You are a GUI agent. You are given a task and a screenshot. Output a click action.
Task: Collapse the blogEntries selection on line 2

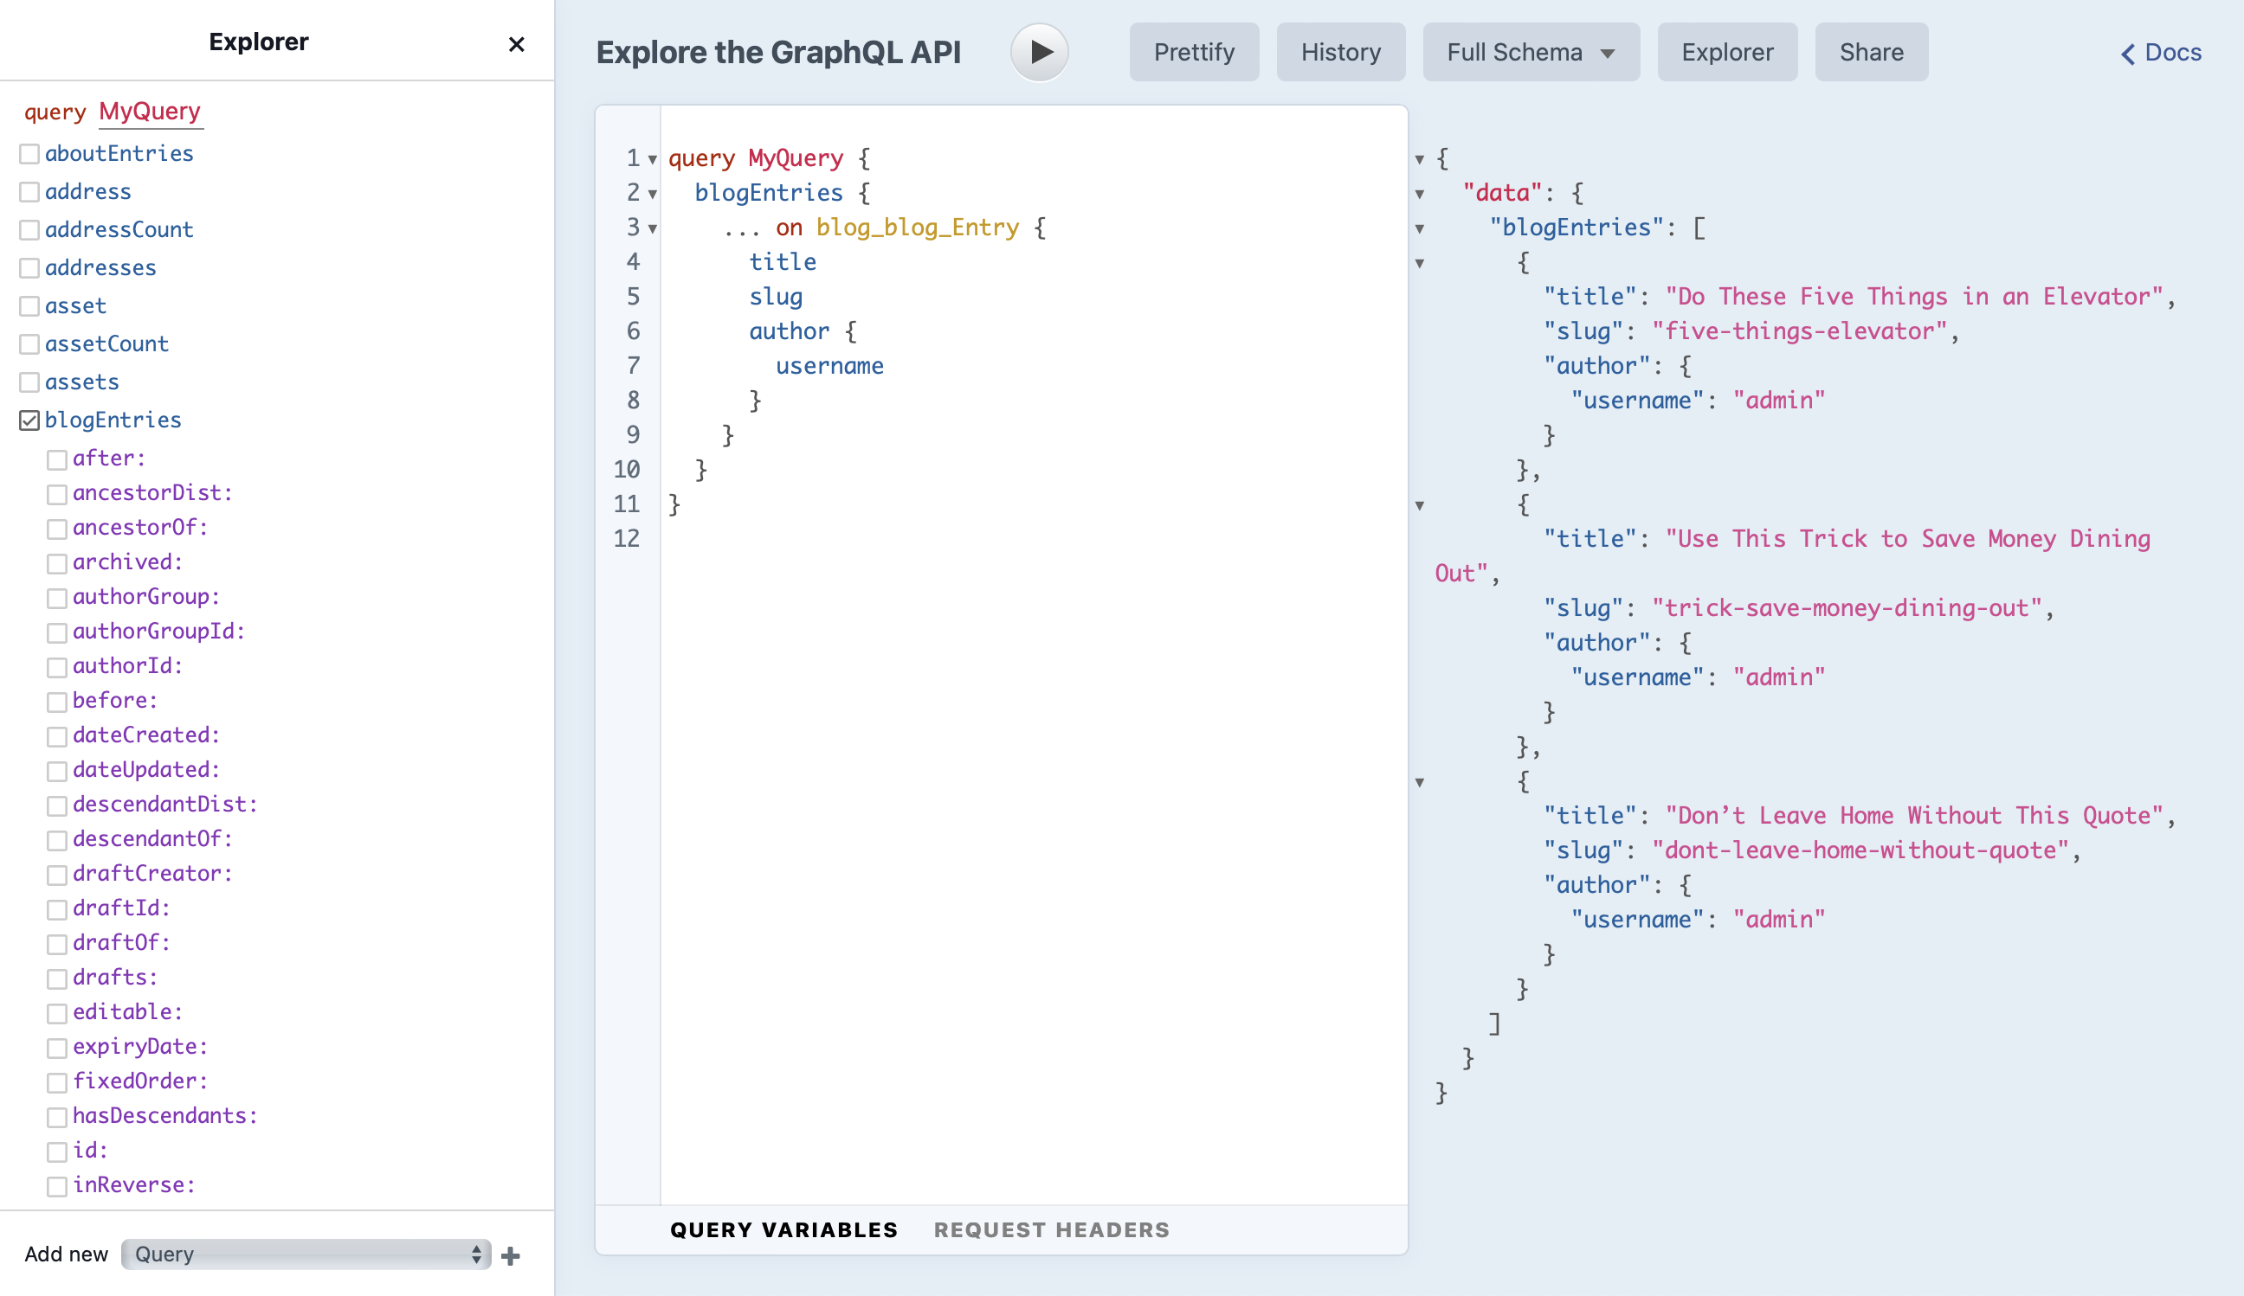(x=653, y=193)
